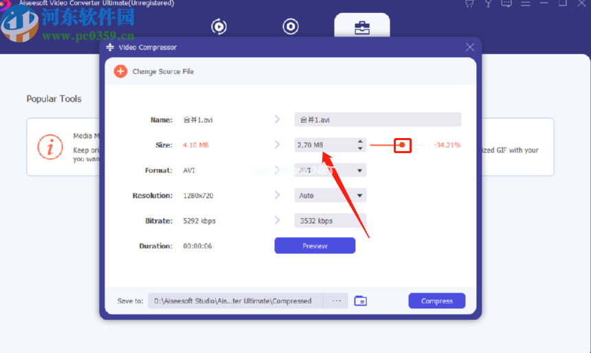Click the Preview button
This screenshot has width=591, height=353.
click(x=315, y=246)
